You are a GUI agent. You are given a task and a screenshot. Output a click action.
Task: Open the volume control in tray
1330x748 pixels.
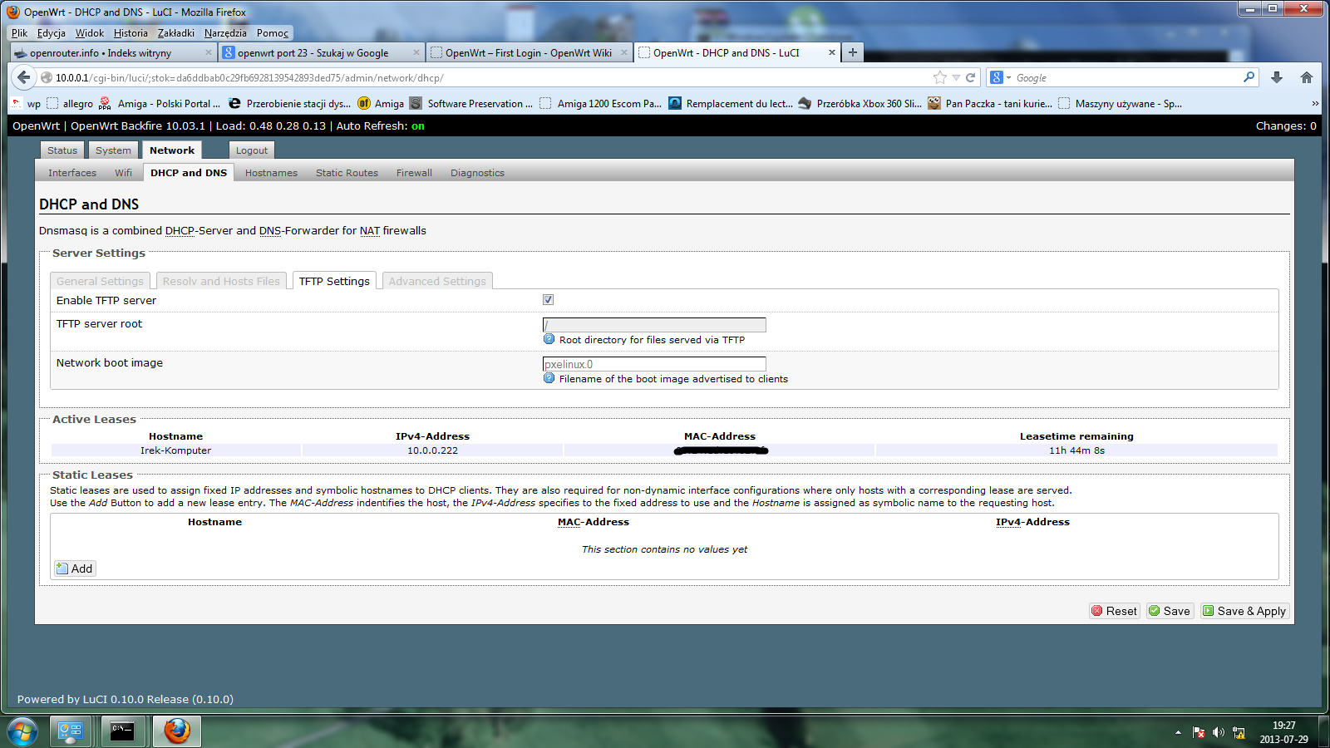[1219, 732]
